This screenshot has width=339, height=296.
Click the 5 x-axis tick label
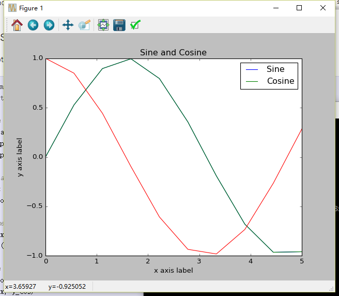[x=302, y=261]
